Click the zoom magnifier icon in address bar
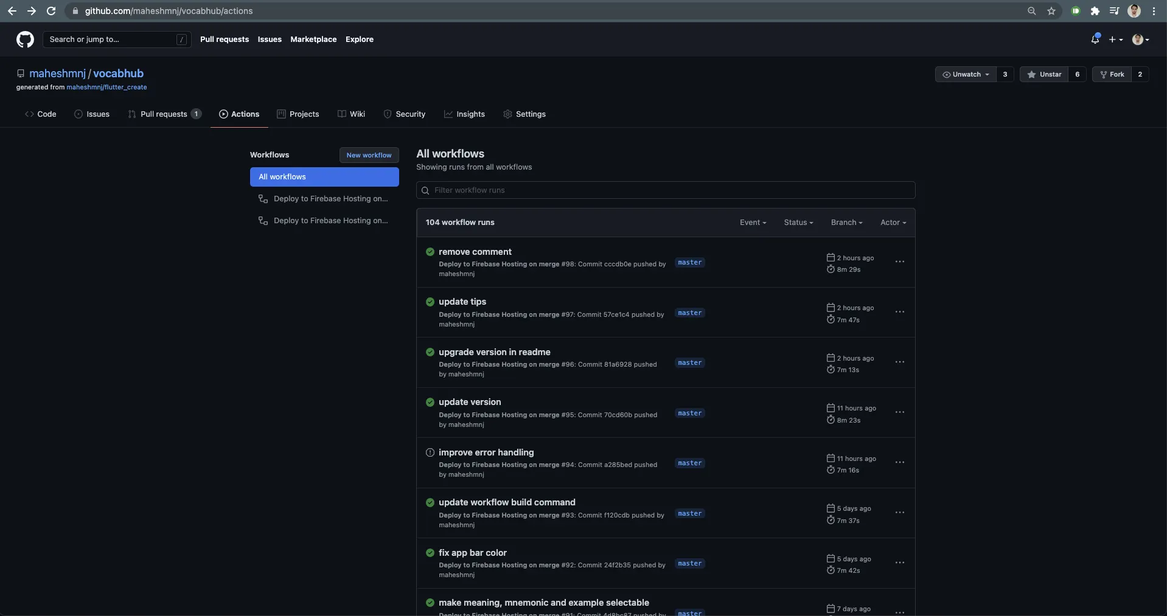This screenshot has height=616, width=1167. click(x=1031, y=11)
